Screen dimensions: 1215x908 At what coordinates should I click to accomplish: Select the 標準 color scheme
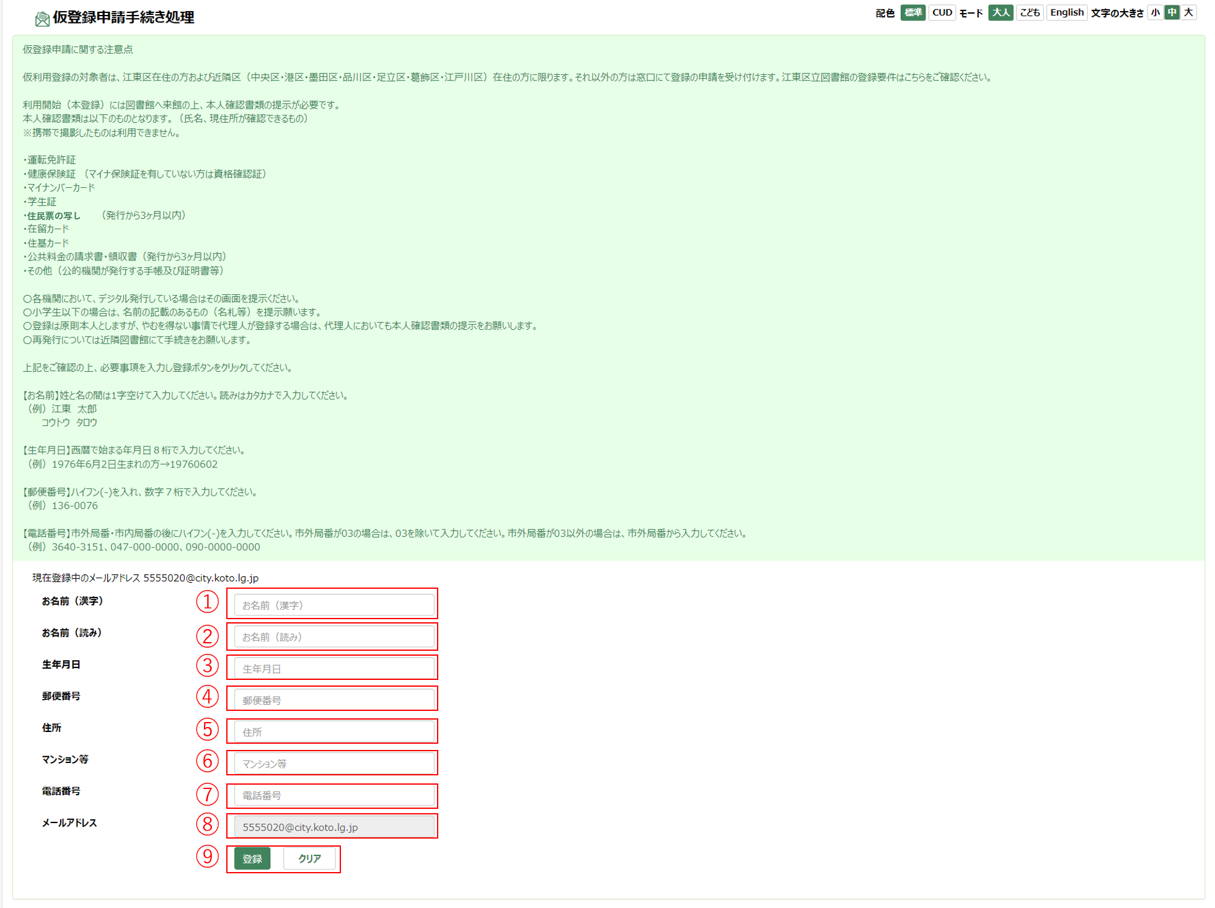(912, 13)
